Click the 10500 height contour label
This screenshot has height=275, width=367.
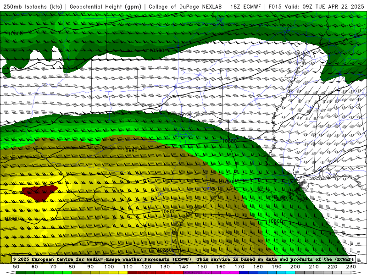point(16,33)
